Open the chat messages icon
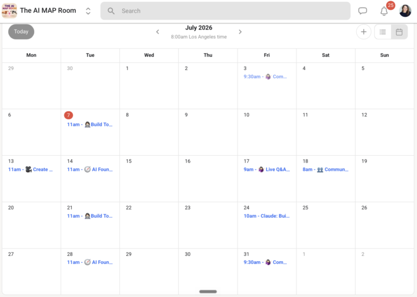Image resolution: width=417 pixels, height=297 pixels. click(363, 11)
